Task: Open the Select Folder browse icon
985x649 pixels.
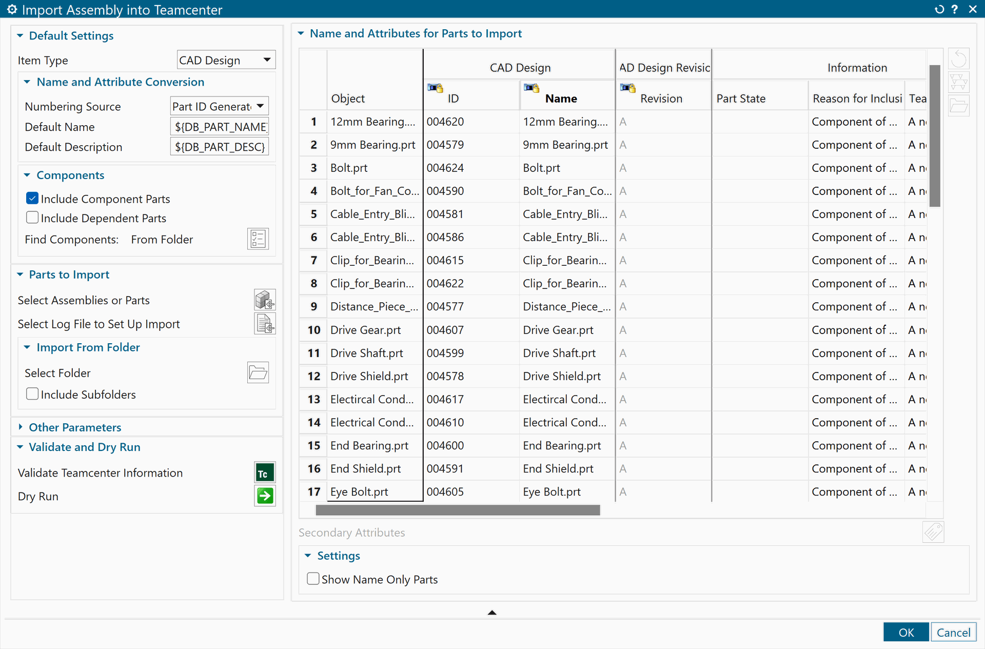Action: click(x=258, y=373)
